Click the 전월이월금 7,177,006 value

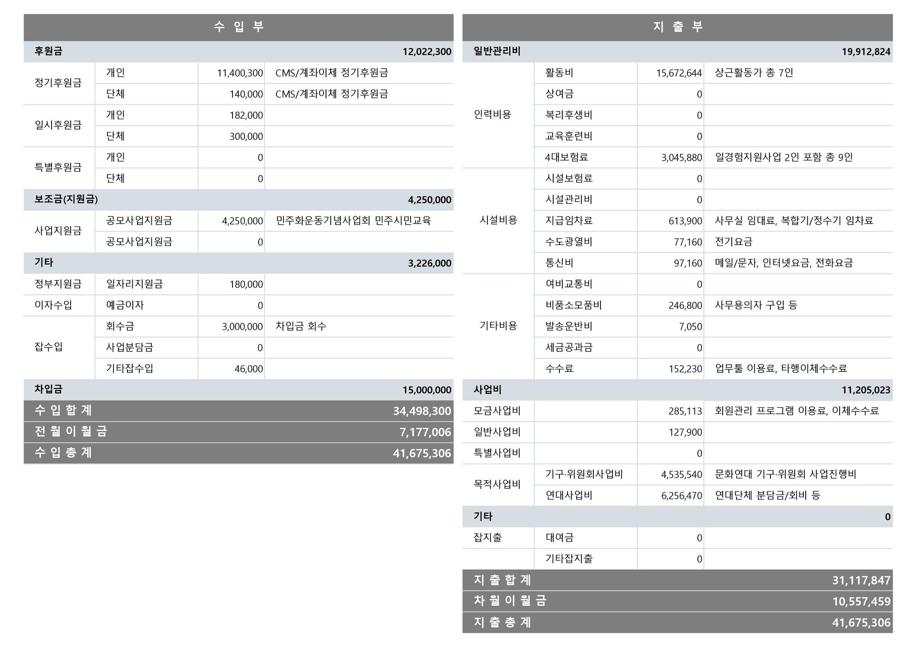pos(425,432)
